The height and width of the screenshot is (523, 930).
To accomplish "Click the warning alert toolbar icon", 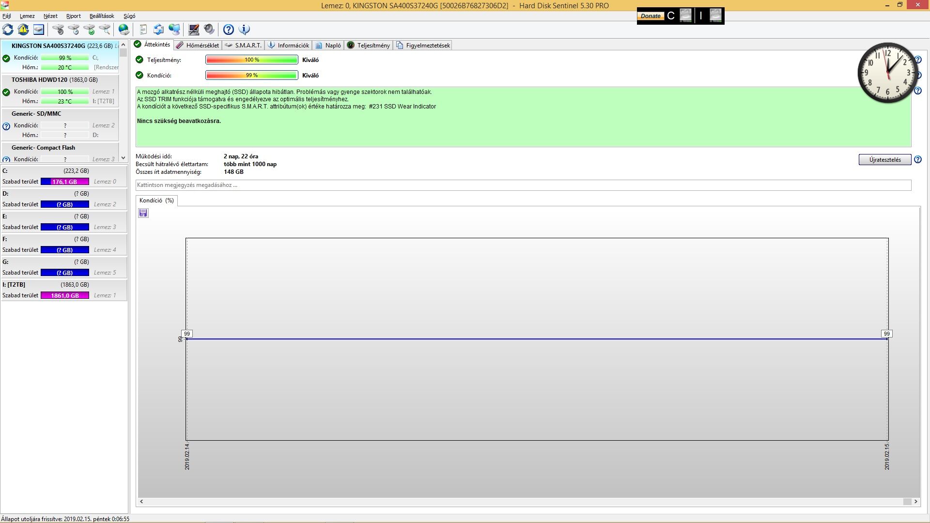I will [x=23, y=30].
